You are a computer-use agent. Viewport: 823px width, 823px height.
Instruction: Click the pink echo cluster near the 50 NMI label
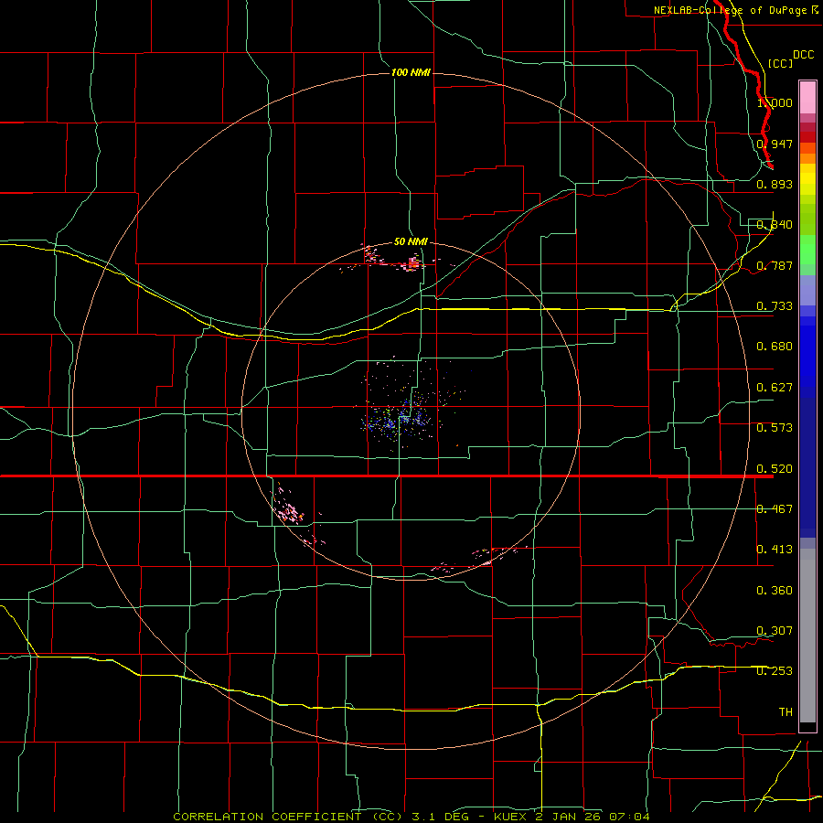tap(412, 262)
